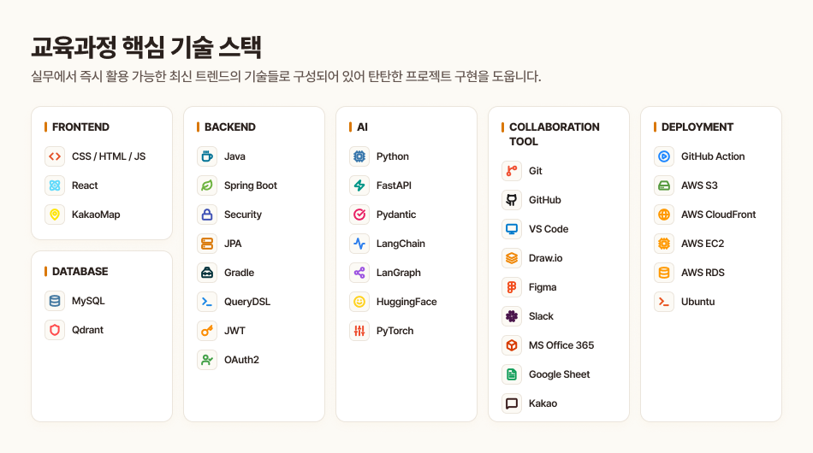Click the KakaoMap location pin icon
813x453 pixels.
pyautogui.click(x=55, y=215)
